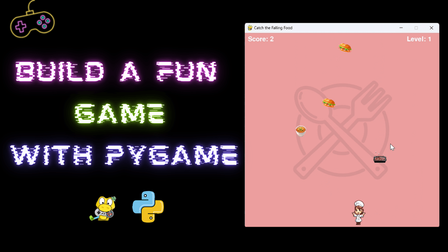448x252 pixels.
Task: Click the falling soup bowl
Action: [x=301, y=131]
